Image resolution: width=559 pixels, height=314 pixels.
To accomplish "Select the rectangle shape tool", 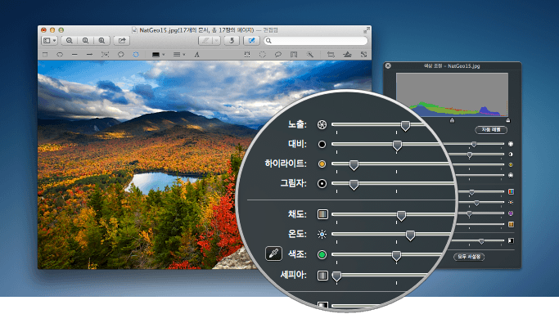I will point(45,55).
